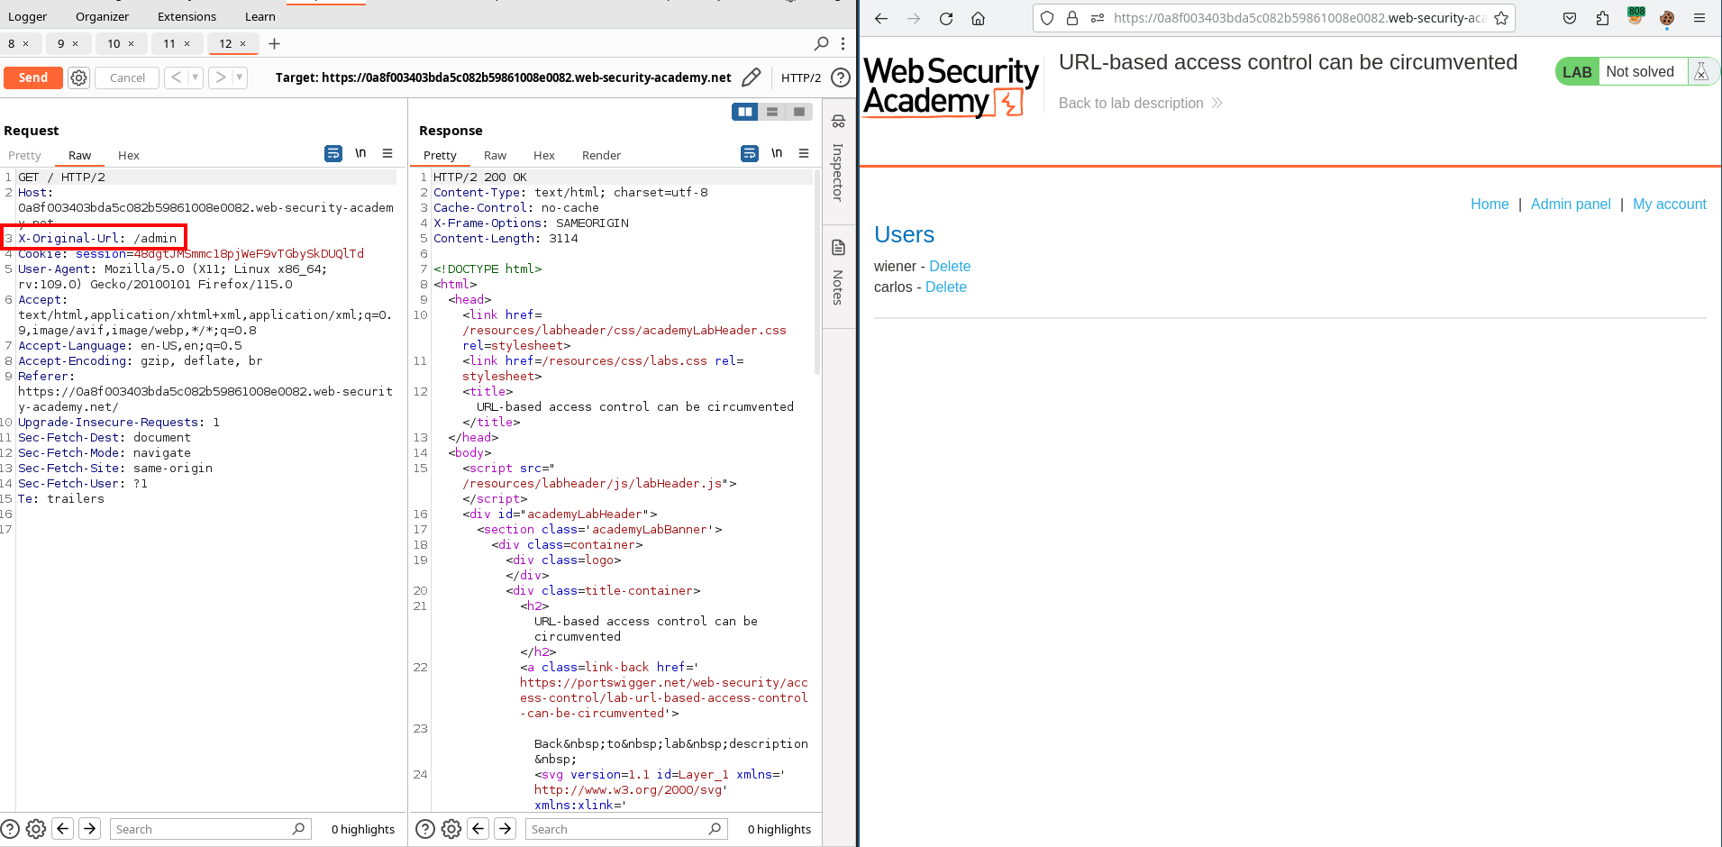Open Response panel hamburger menu
Image resolution: width=1722 pixels, height=847 pixels.
(804, 153)
